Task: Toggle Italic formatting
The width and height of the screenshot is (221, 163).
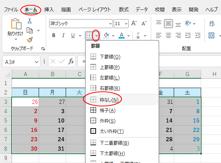Action: coord(63,36)
